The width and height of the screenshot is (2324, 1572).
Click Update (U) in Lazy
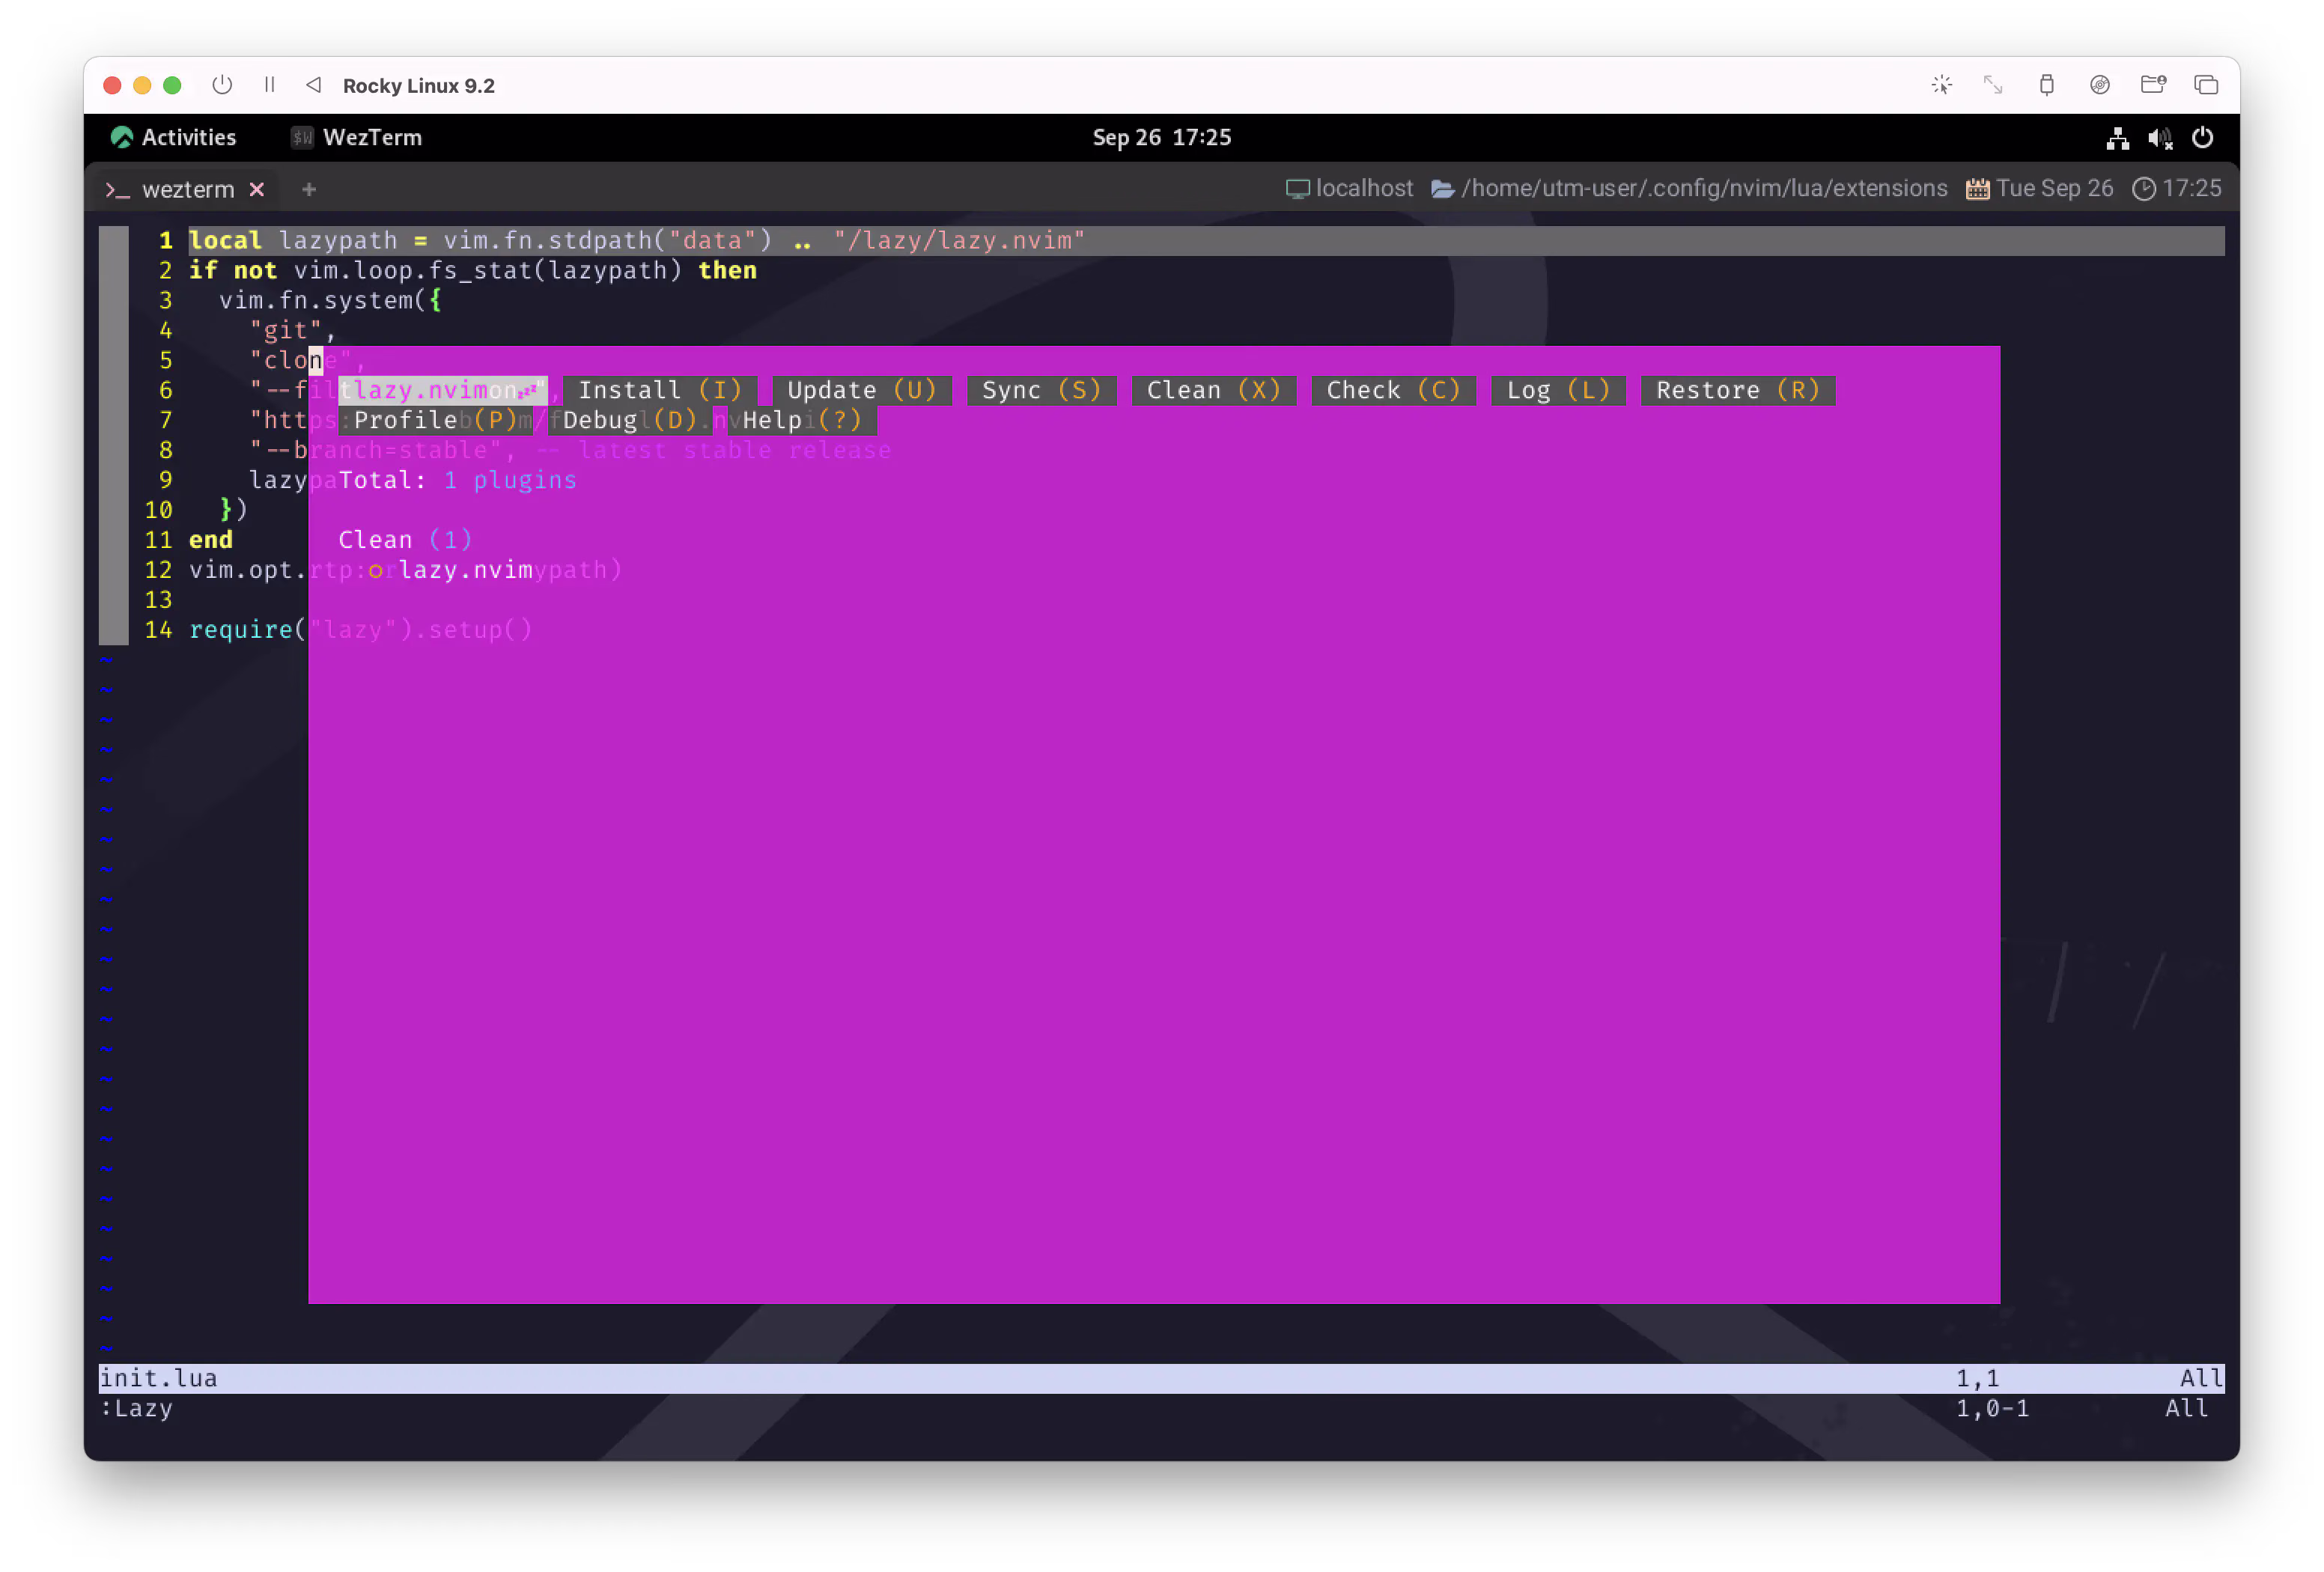pyautogui.click(x=861, y=390)
